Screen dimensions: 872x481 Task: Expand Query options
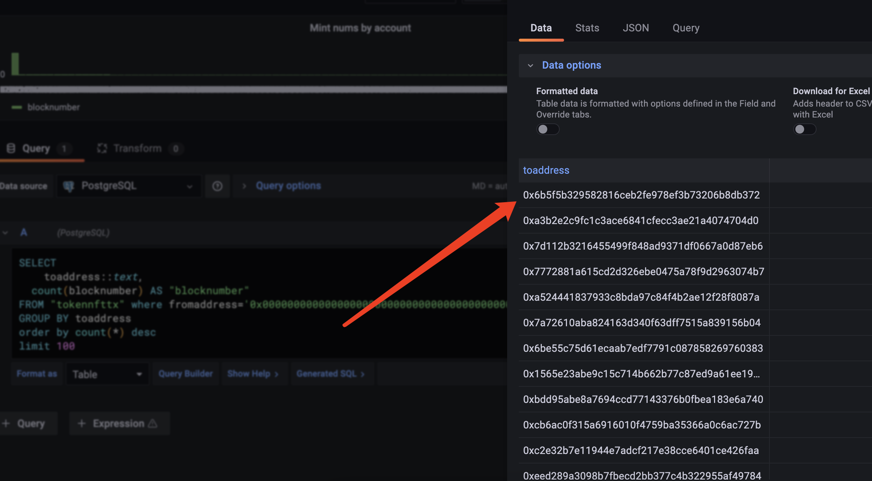tap(288, 186)
